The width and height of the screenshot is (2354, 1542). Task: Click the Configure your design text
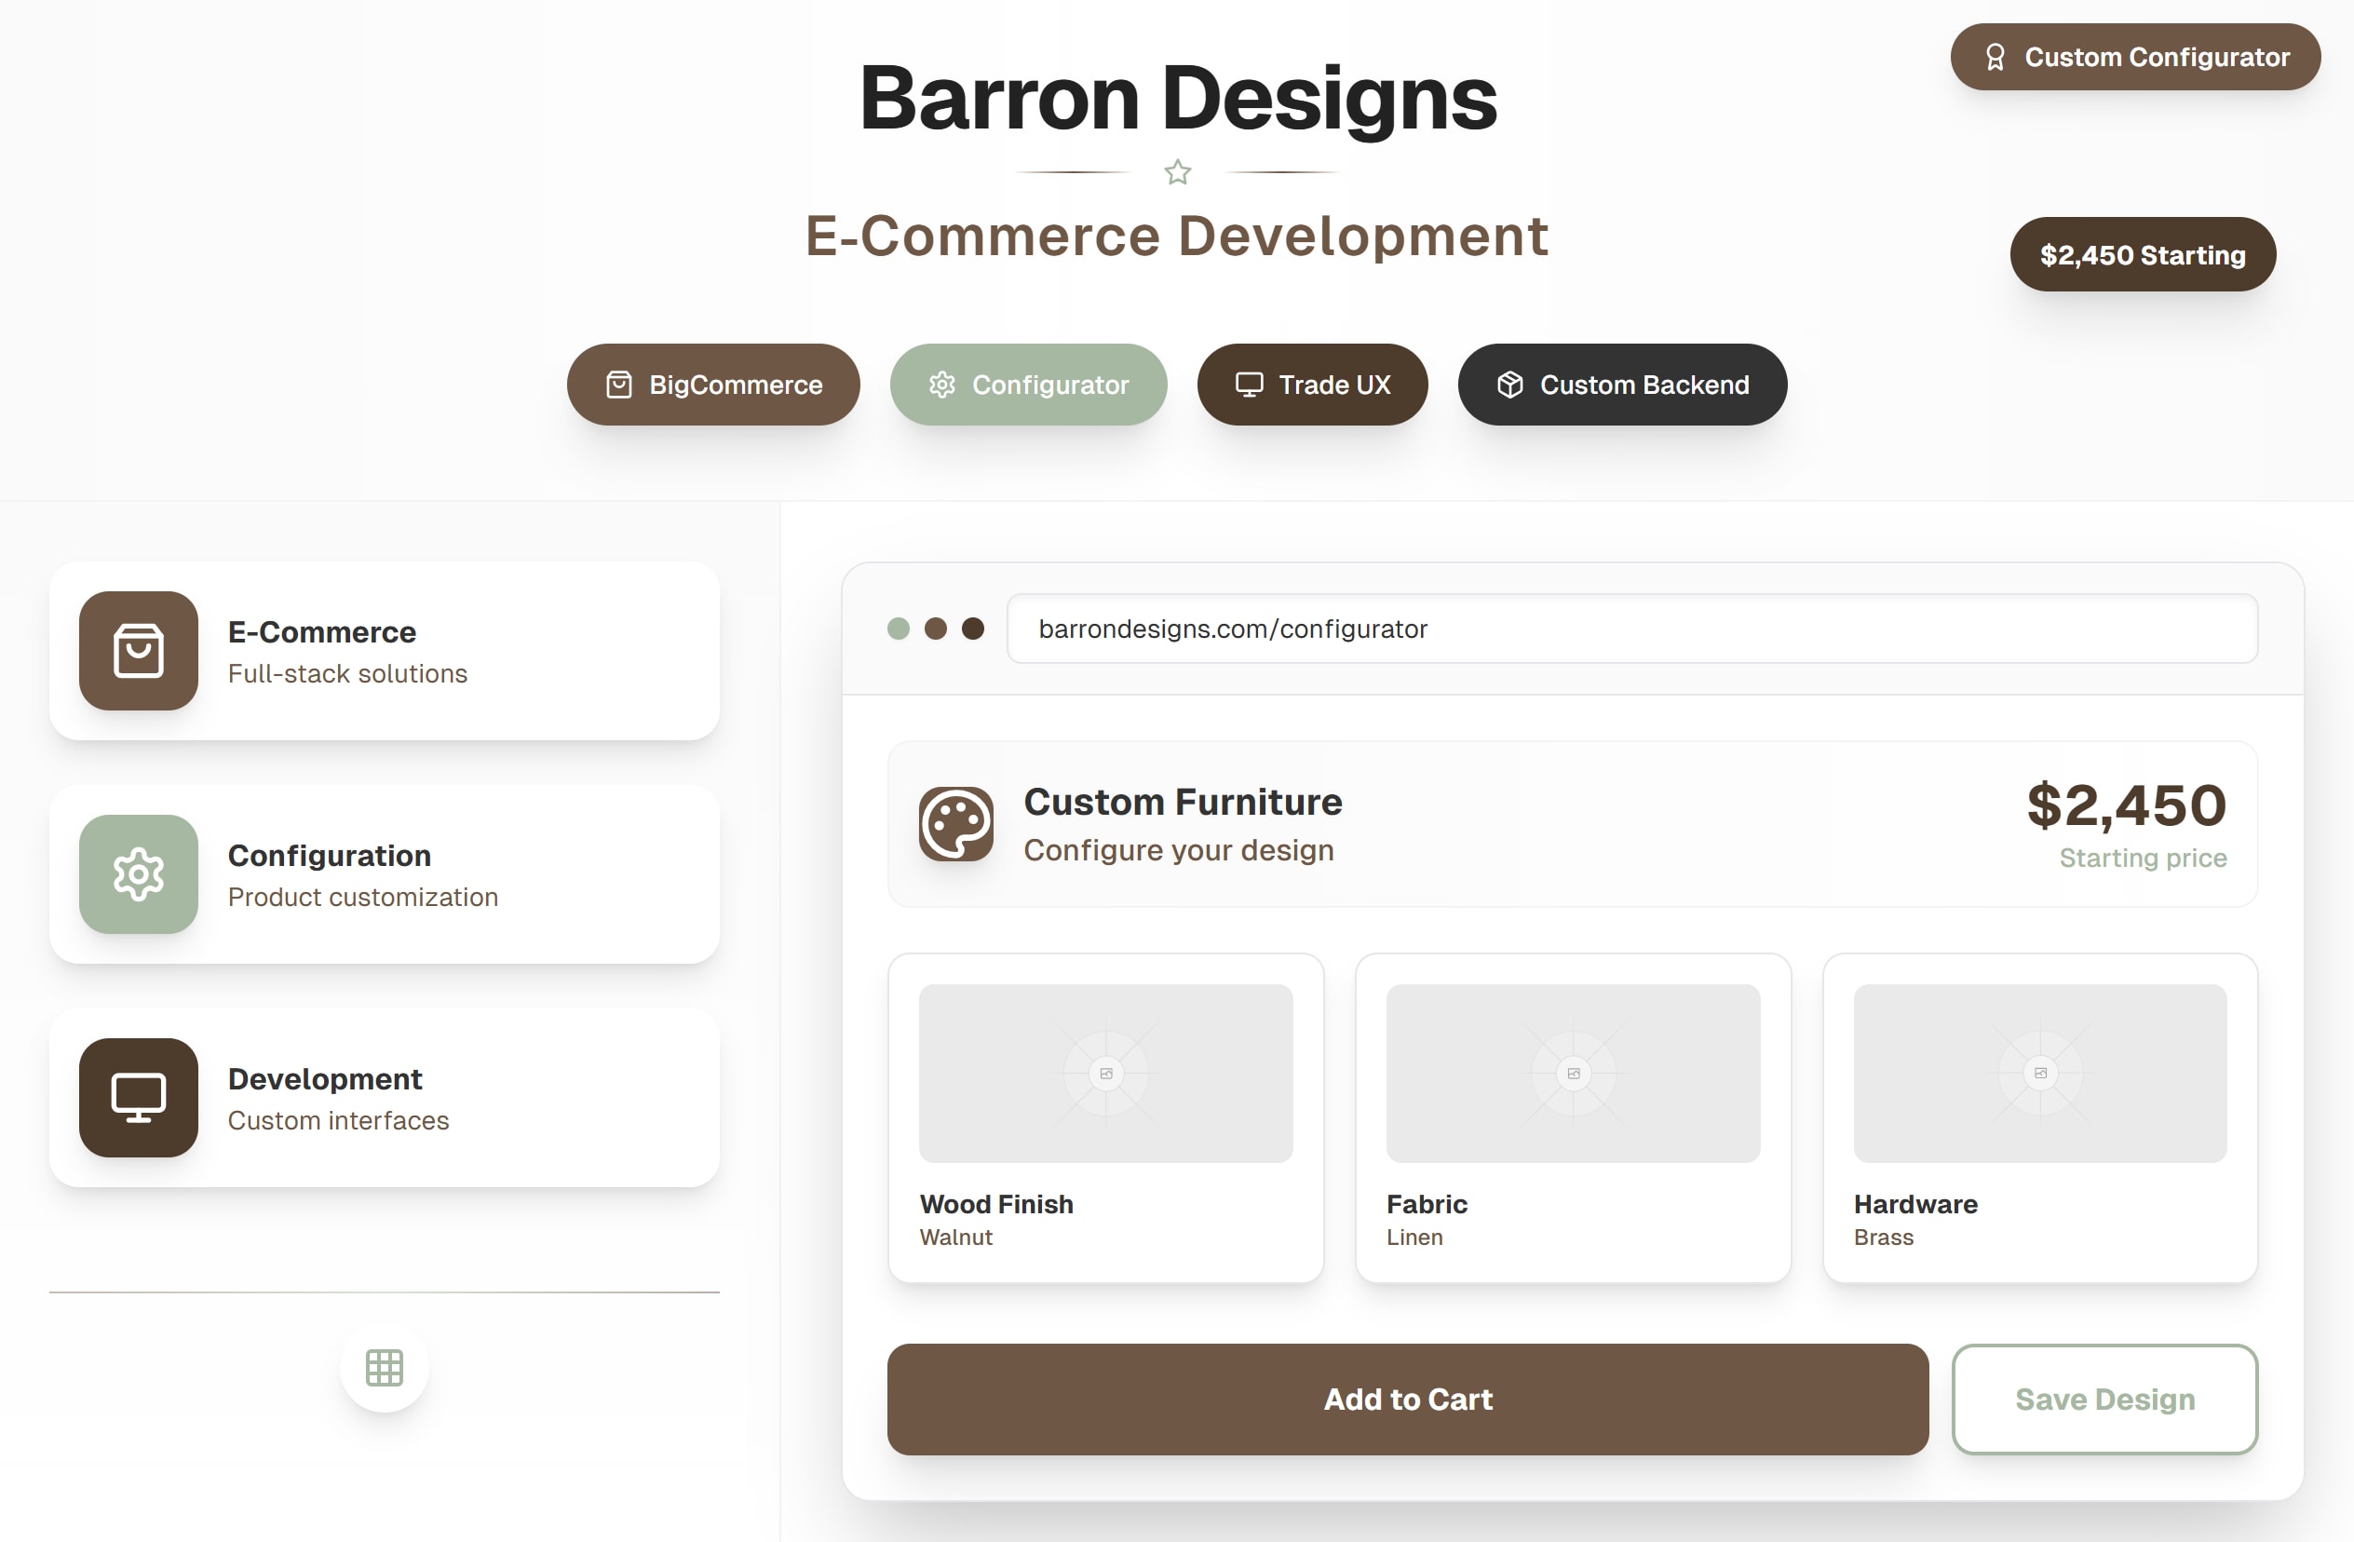pyautogui.click(x=1179, y=851)
